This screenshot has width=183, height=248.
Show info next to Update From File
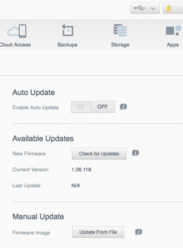point(139,232)
